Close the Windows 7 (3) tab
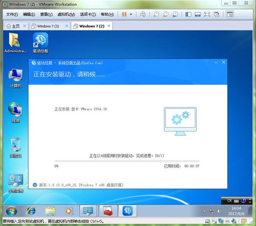256x226 pixels. 67,26
